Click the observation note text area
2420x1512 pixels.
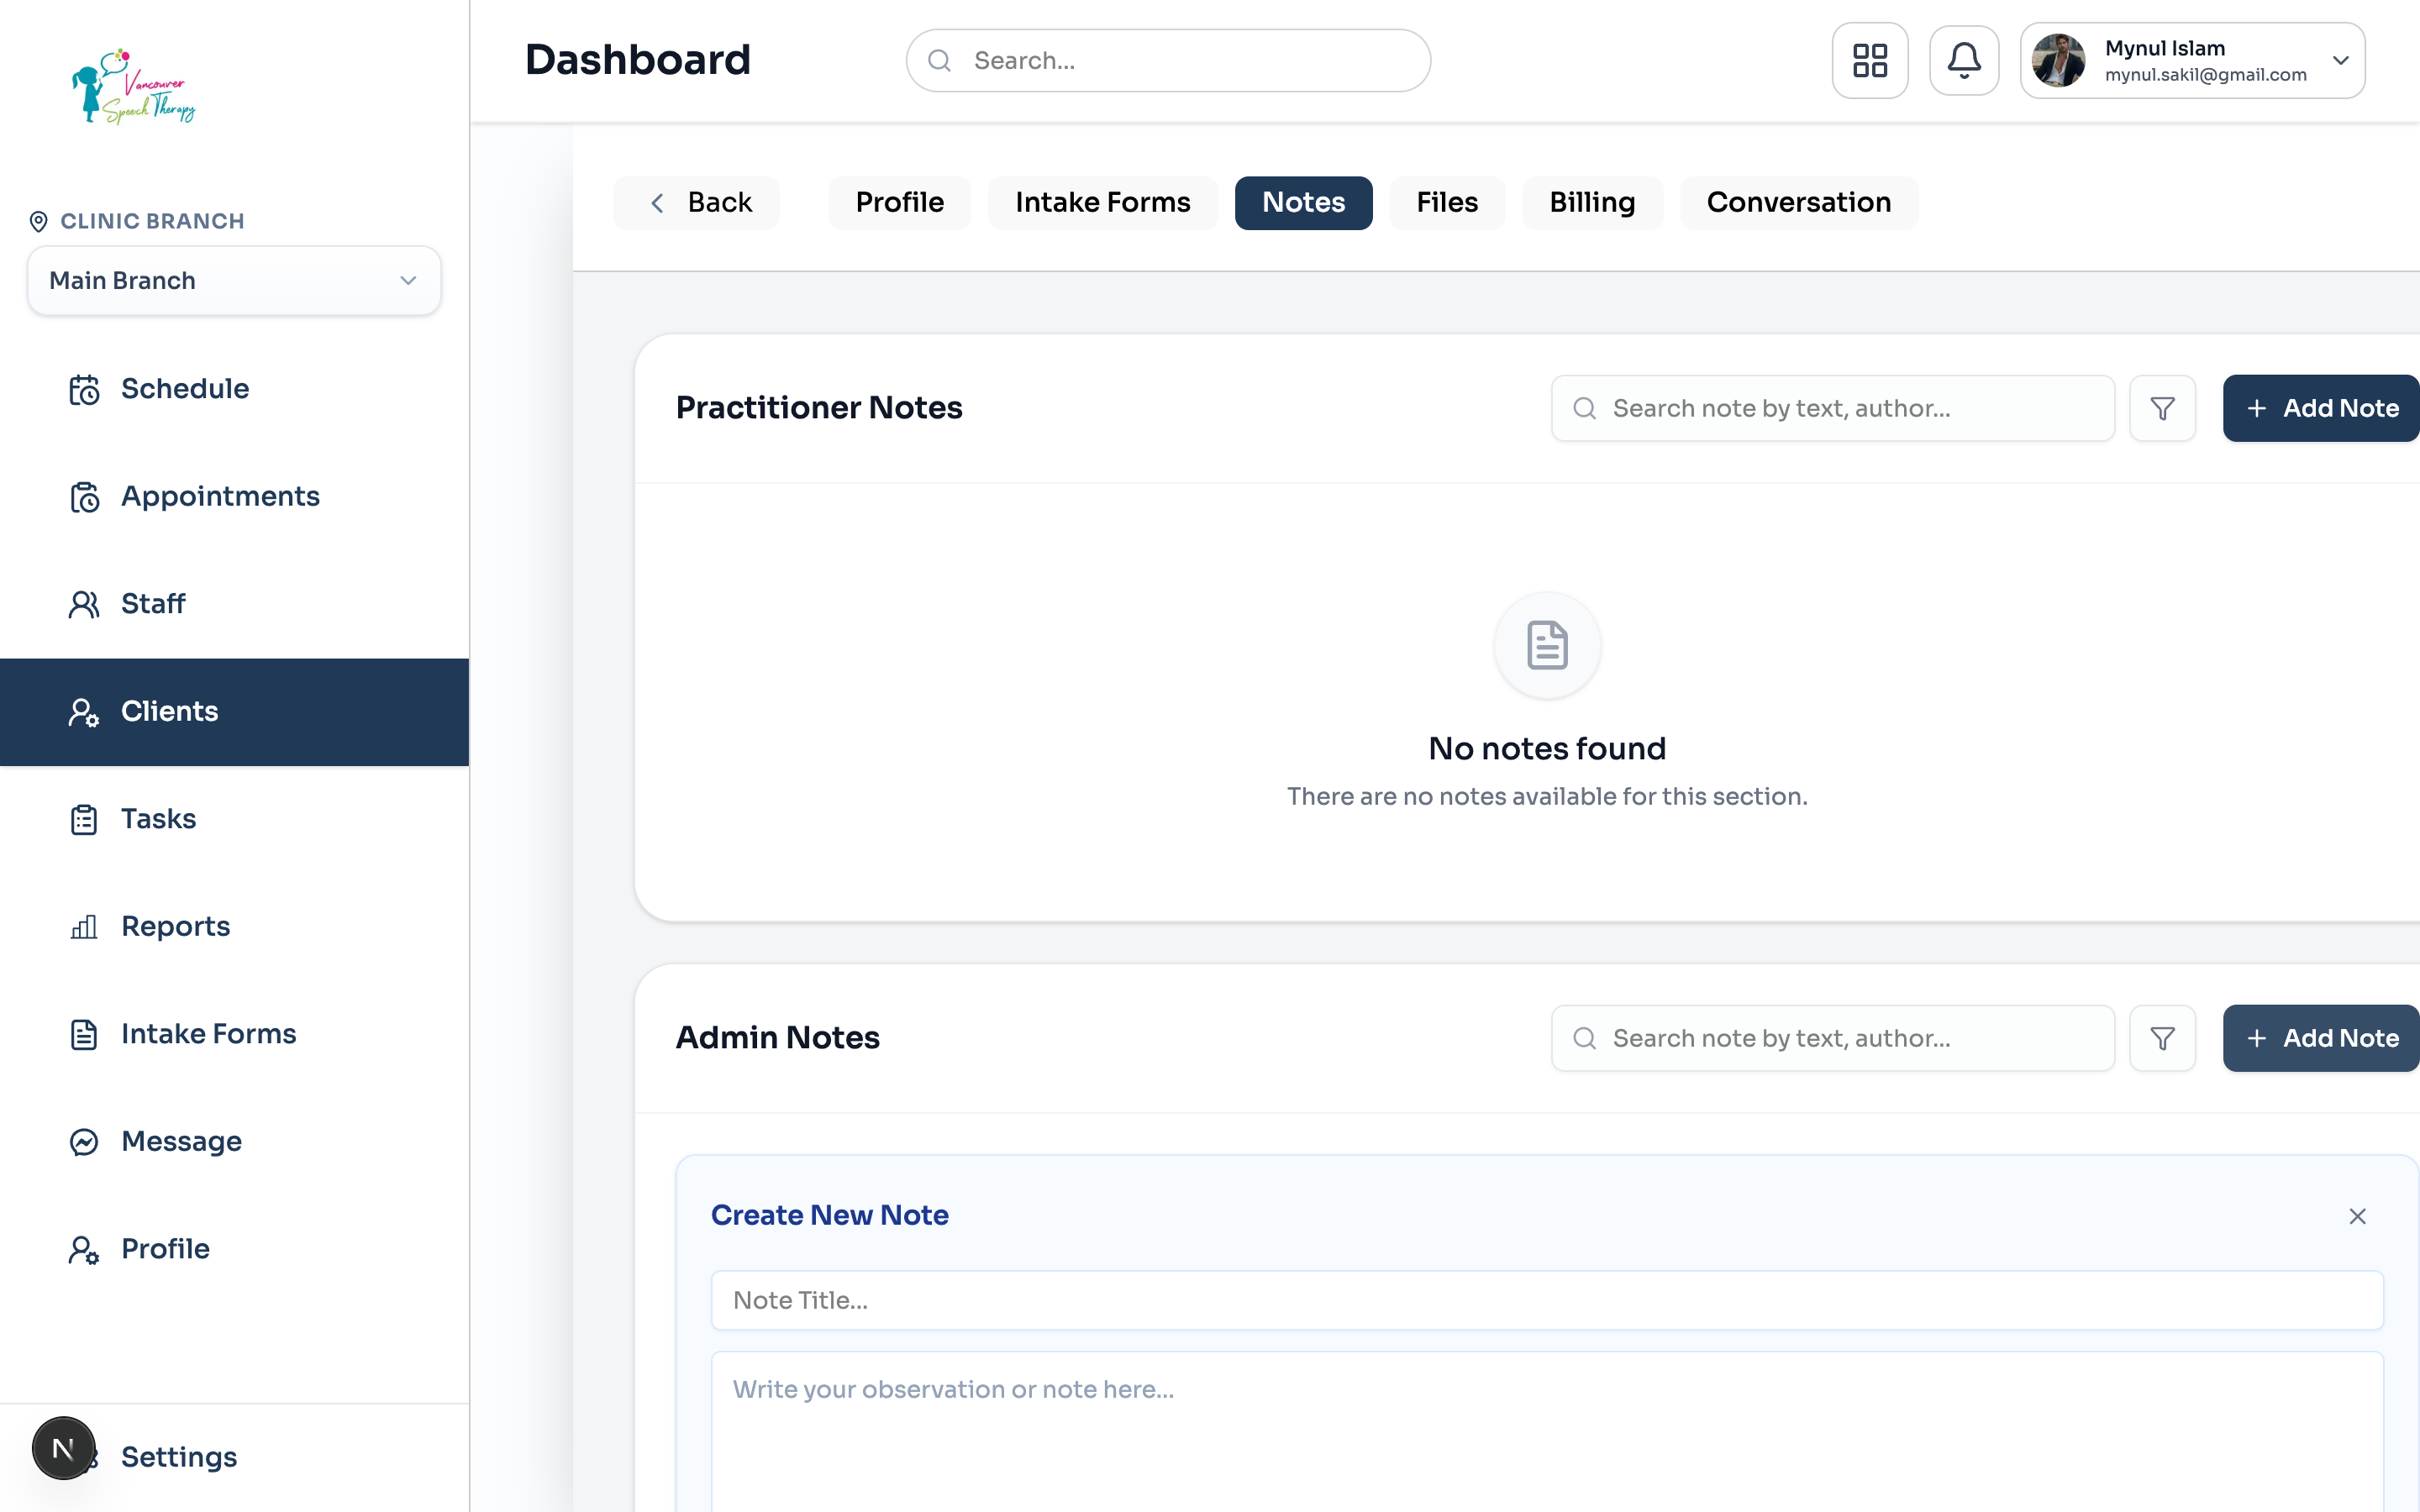tap(1547, 1432)
